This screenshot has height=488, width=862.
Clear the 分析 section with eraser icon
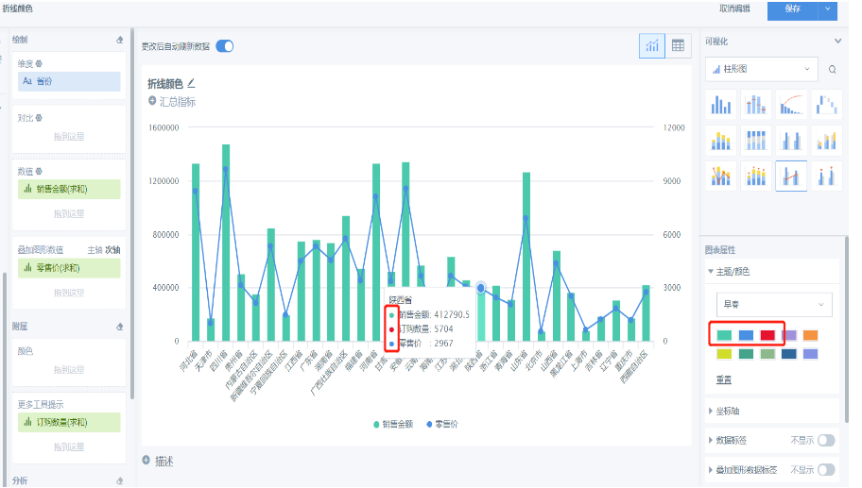pos(120,480)
